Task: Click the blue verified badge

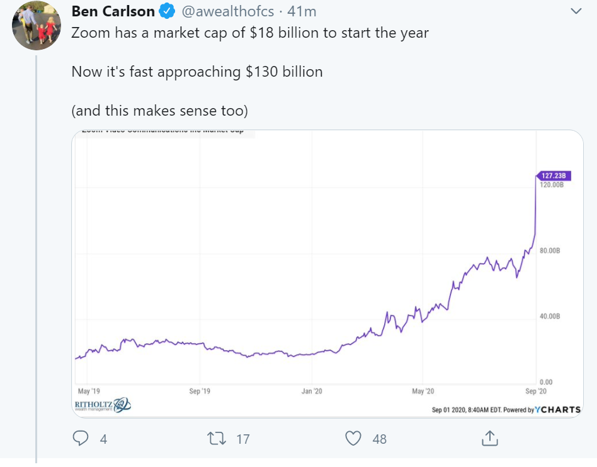Action: (166, 11)
